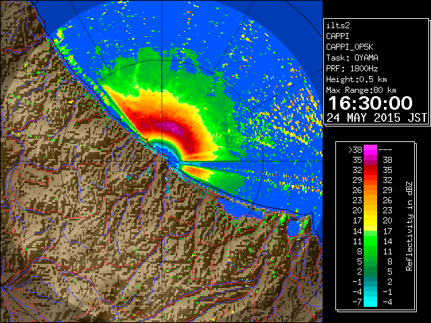Screen dimensions: 431x323
Task: Click the small orange echo south of radar
Action: click(x=197, y=172)
